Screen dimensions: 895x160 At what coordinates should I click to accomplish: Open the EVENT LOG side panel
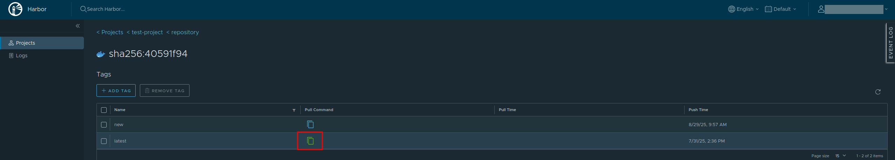point(890,43)
